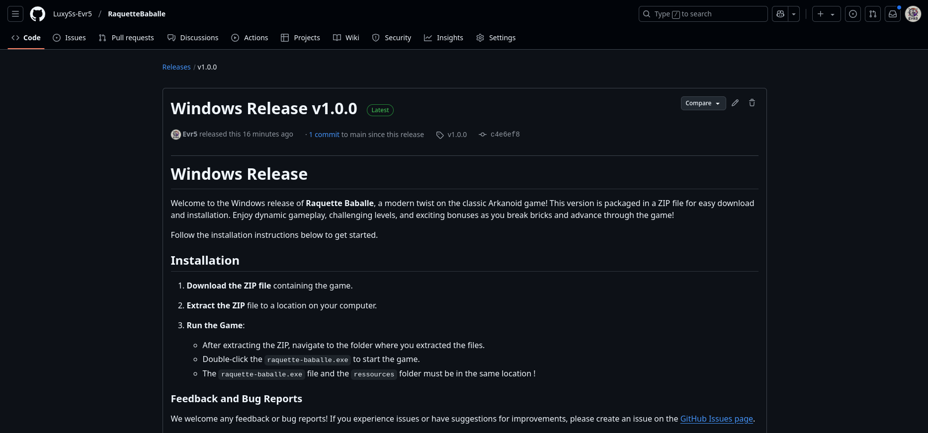Open the create new plus menu
The height and width of the screenshot is (433, 928).
pyautogui.click(x=826, y=14)
